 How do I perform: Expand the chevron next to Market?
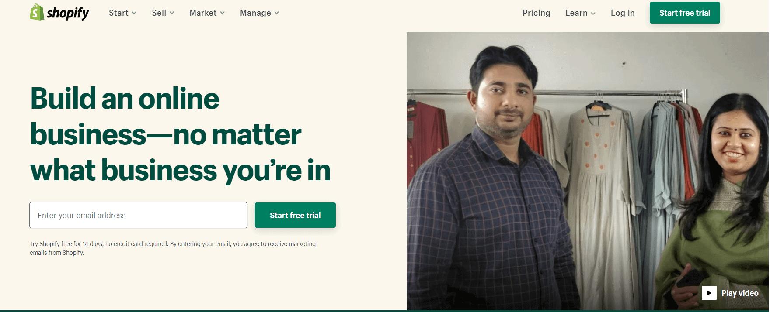pos(222,13)
